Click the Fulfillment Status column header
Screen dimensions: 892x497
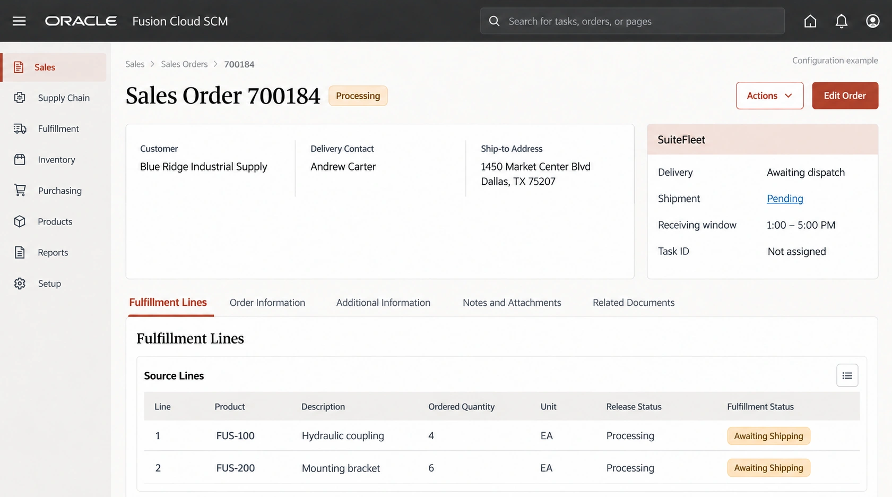pos(760,407)
